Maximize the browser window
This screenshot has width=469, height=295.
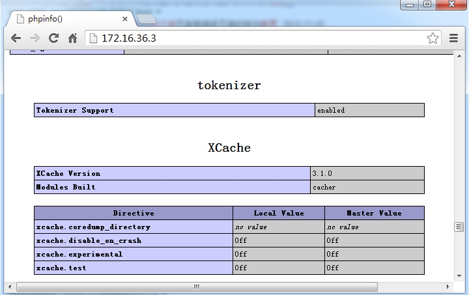(x=427, y=5)
